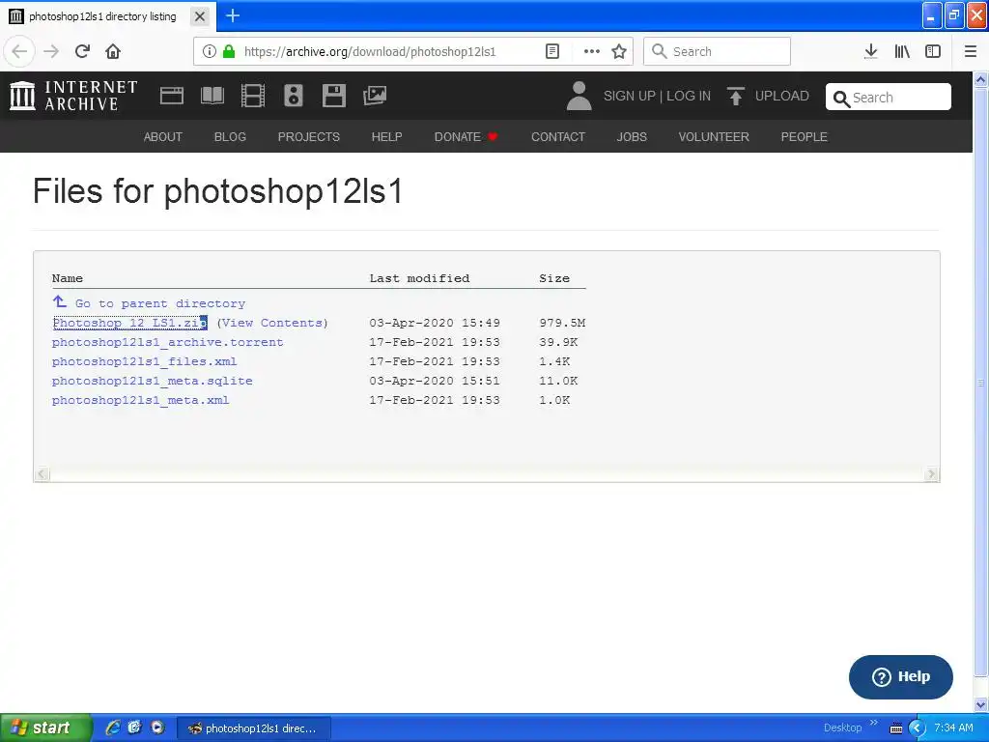Toggle reader view in the address bar
Viewport: 989px width, 742px height.
point(551,51)
